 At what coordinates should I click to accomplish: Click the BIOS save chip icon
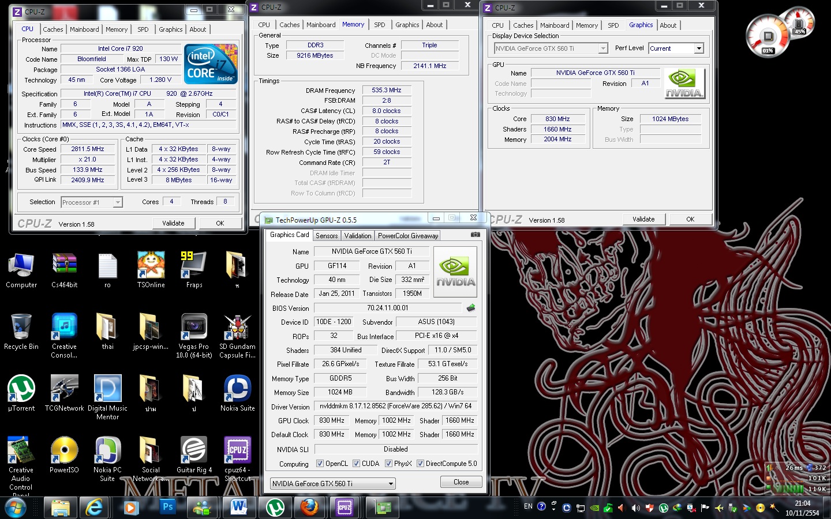click(471, 308)
